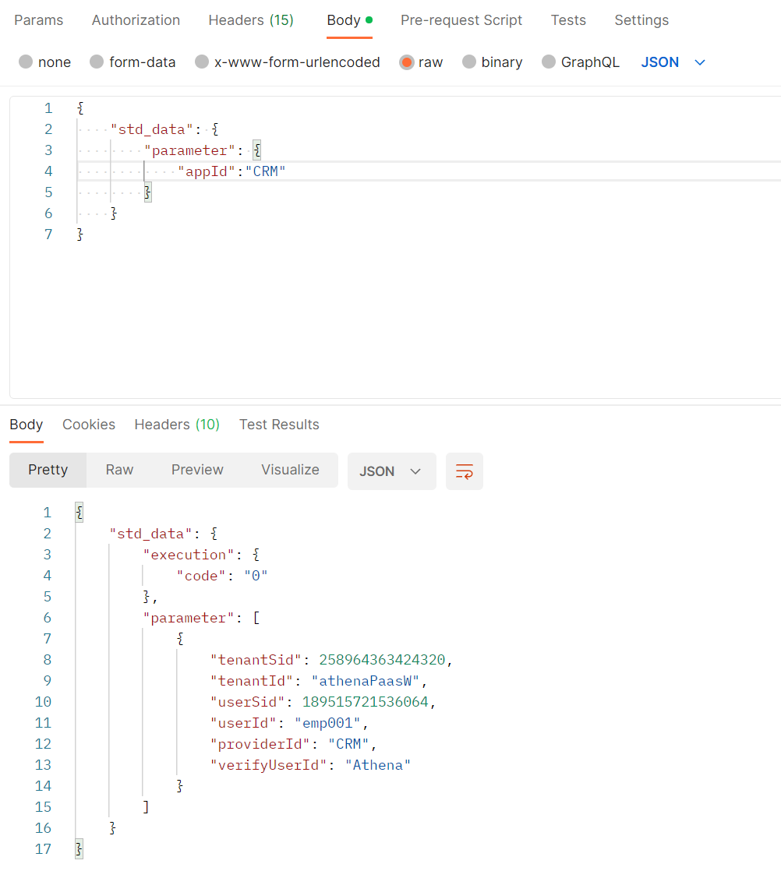Click line number 17 in response gutter
Image resolution: width=781 pixels, height=871 pixels.
pos(43,849)
